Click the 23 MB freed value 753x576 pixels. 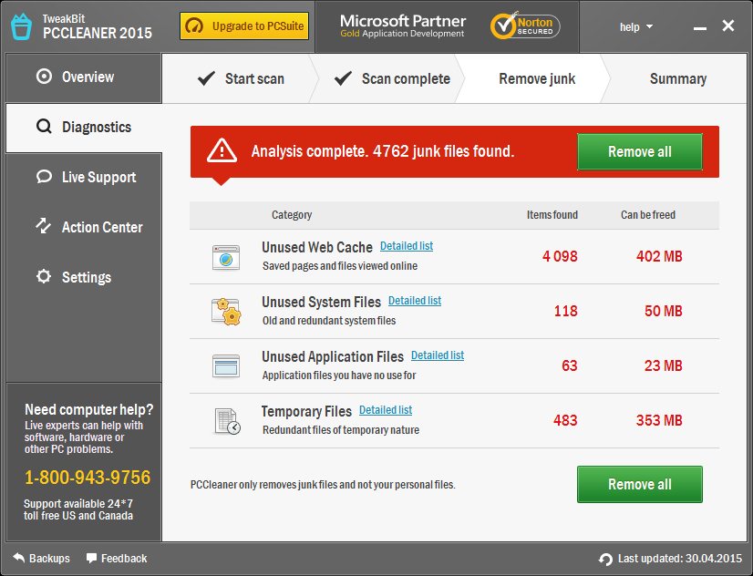point(663,365)
